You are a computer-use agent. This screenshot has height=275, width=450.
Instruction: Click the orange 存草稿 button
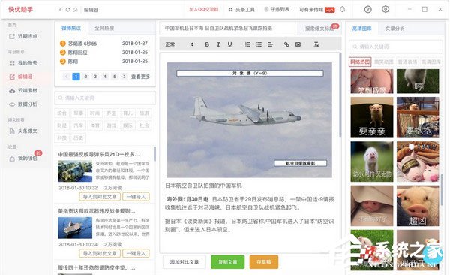[x=264, y=262]
